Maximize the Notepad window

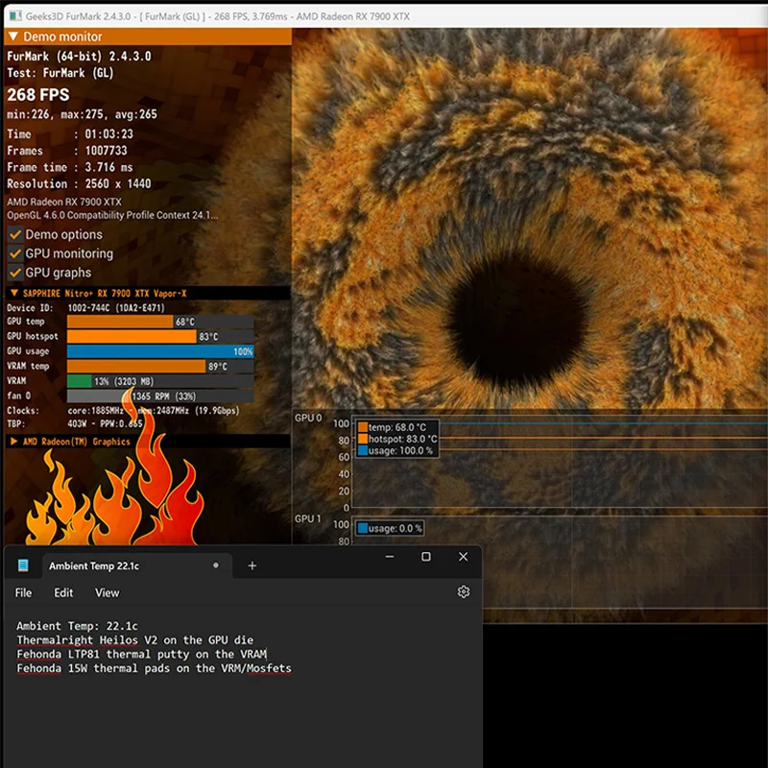click(x=426, y=557)
